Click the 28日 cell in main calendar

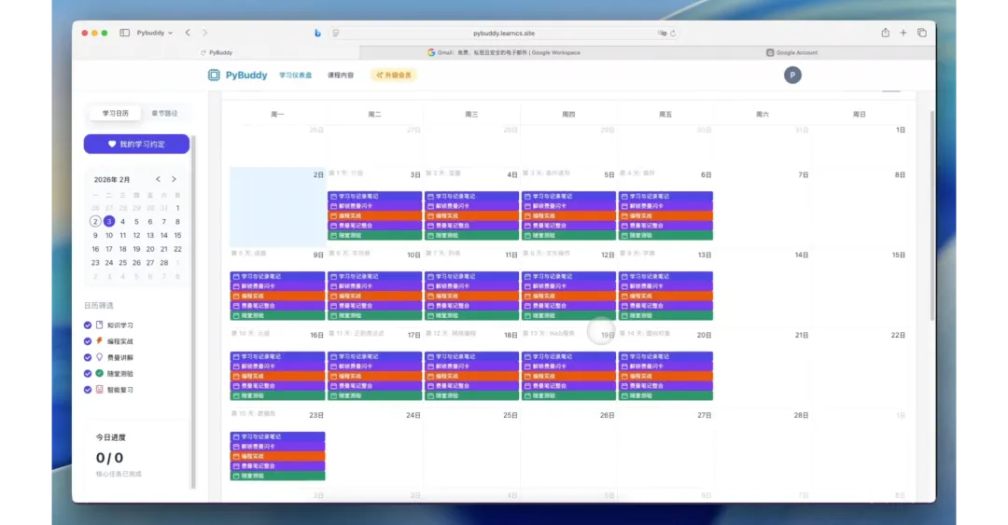pos(763,449)
